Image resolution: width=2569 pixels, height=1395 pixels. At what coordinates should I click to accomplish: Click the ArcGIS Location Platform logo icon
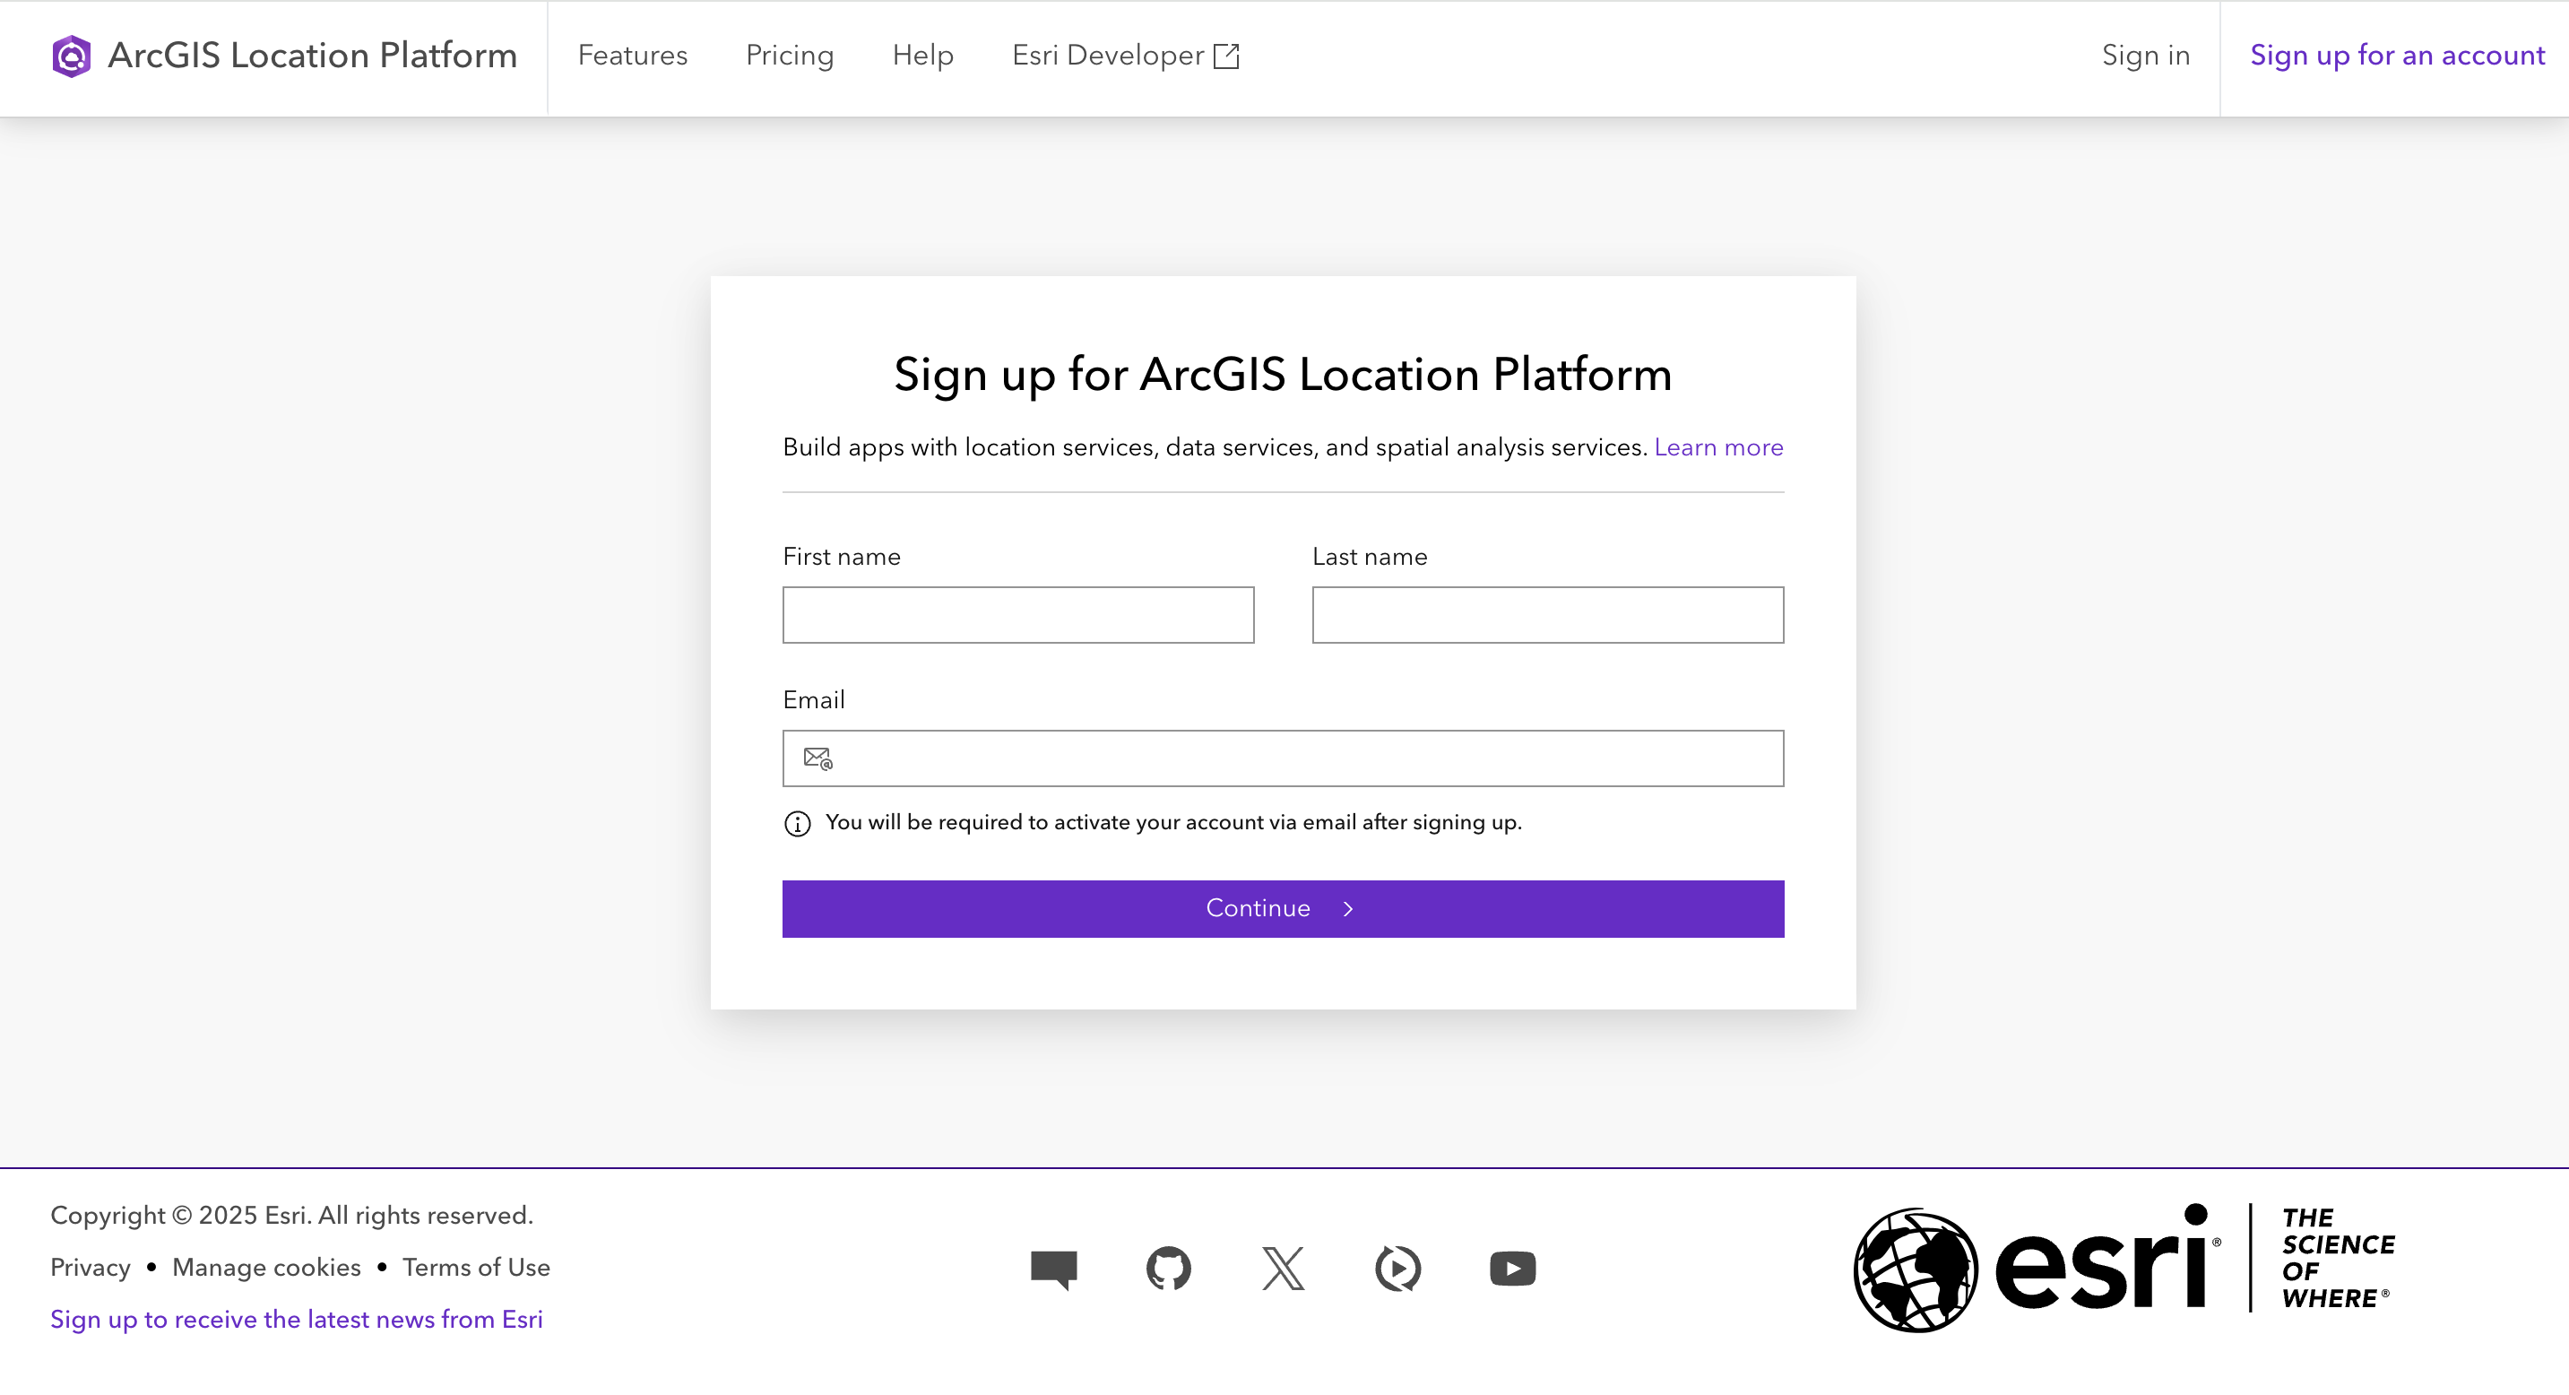pos(71,56)
